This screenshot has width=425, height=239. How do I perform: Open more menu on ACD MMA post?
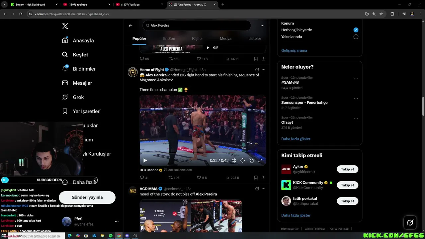[263, 189]
